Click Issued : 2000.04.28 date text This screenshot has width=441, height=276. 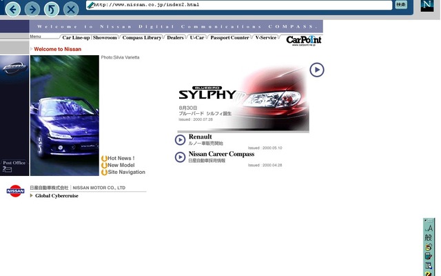tap(265, 165)
